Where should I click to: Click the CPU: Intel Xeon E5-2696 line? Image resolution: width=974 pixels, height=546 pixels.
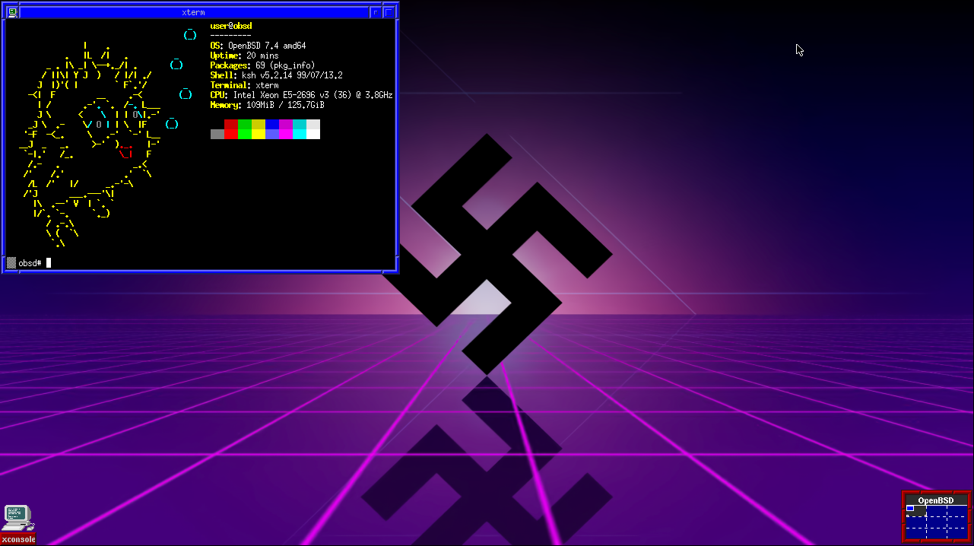coord(301,95)
